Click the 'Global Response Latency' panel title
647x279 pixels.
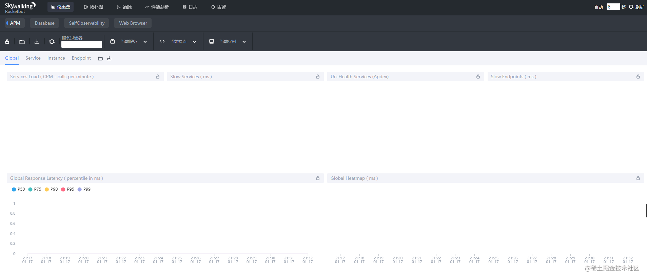[57, 178]
